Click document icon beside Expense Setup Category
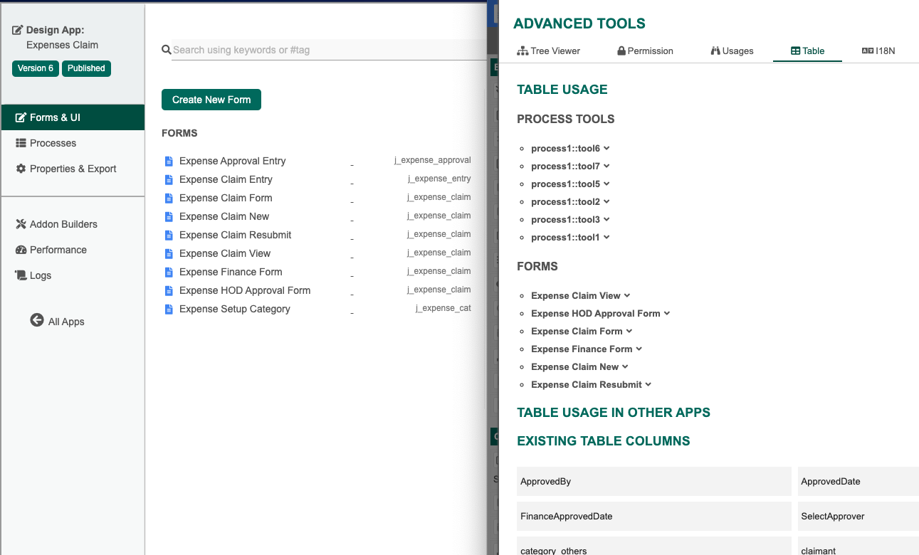Screen dimensions: 919x555 169,310
